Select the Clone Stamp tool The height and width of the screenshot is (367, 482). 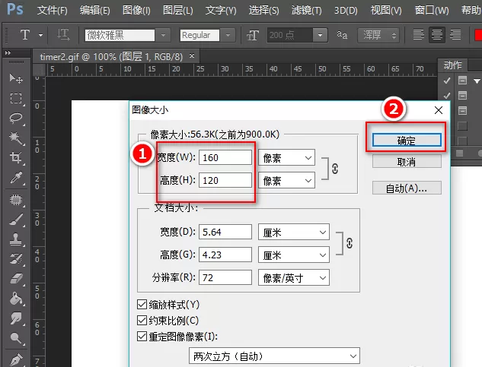[16, 239]
